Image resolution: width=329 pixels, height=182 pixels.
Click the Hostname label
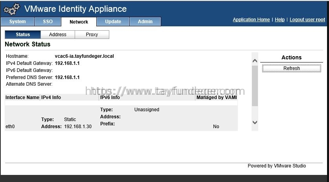click(x=17, y=56)
